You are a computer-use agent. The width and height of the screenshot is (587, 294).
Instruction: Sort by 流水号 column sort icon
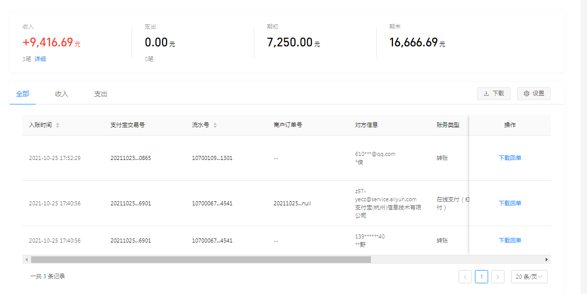coord(215,125)
